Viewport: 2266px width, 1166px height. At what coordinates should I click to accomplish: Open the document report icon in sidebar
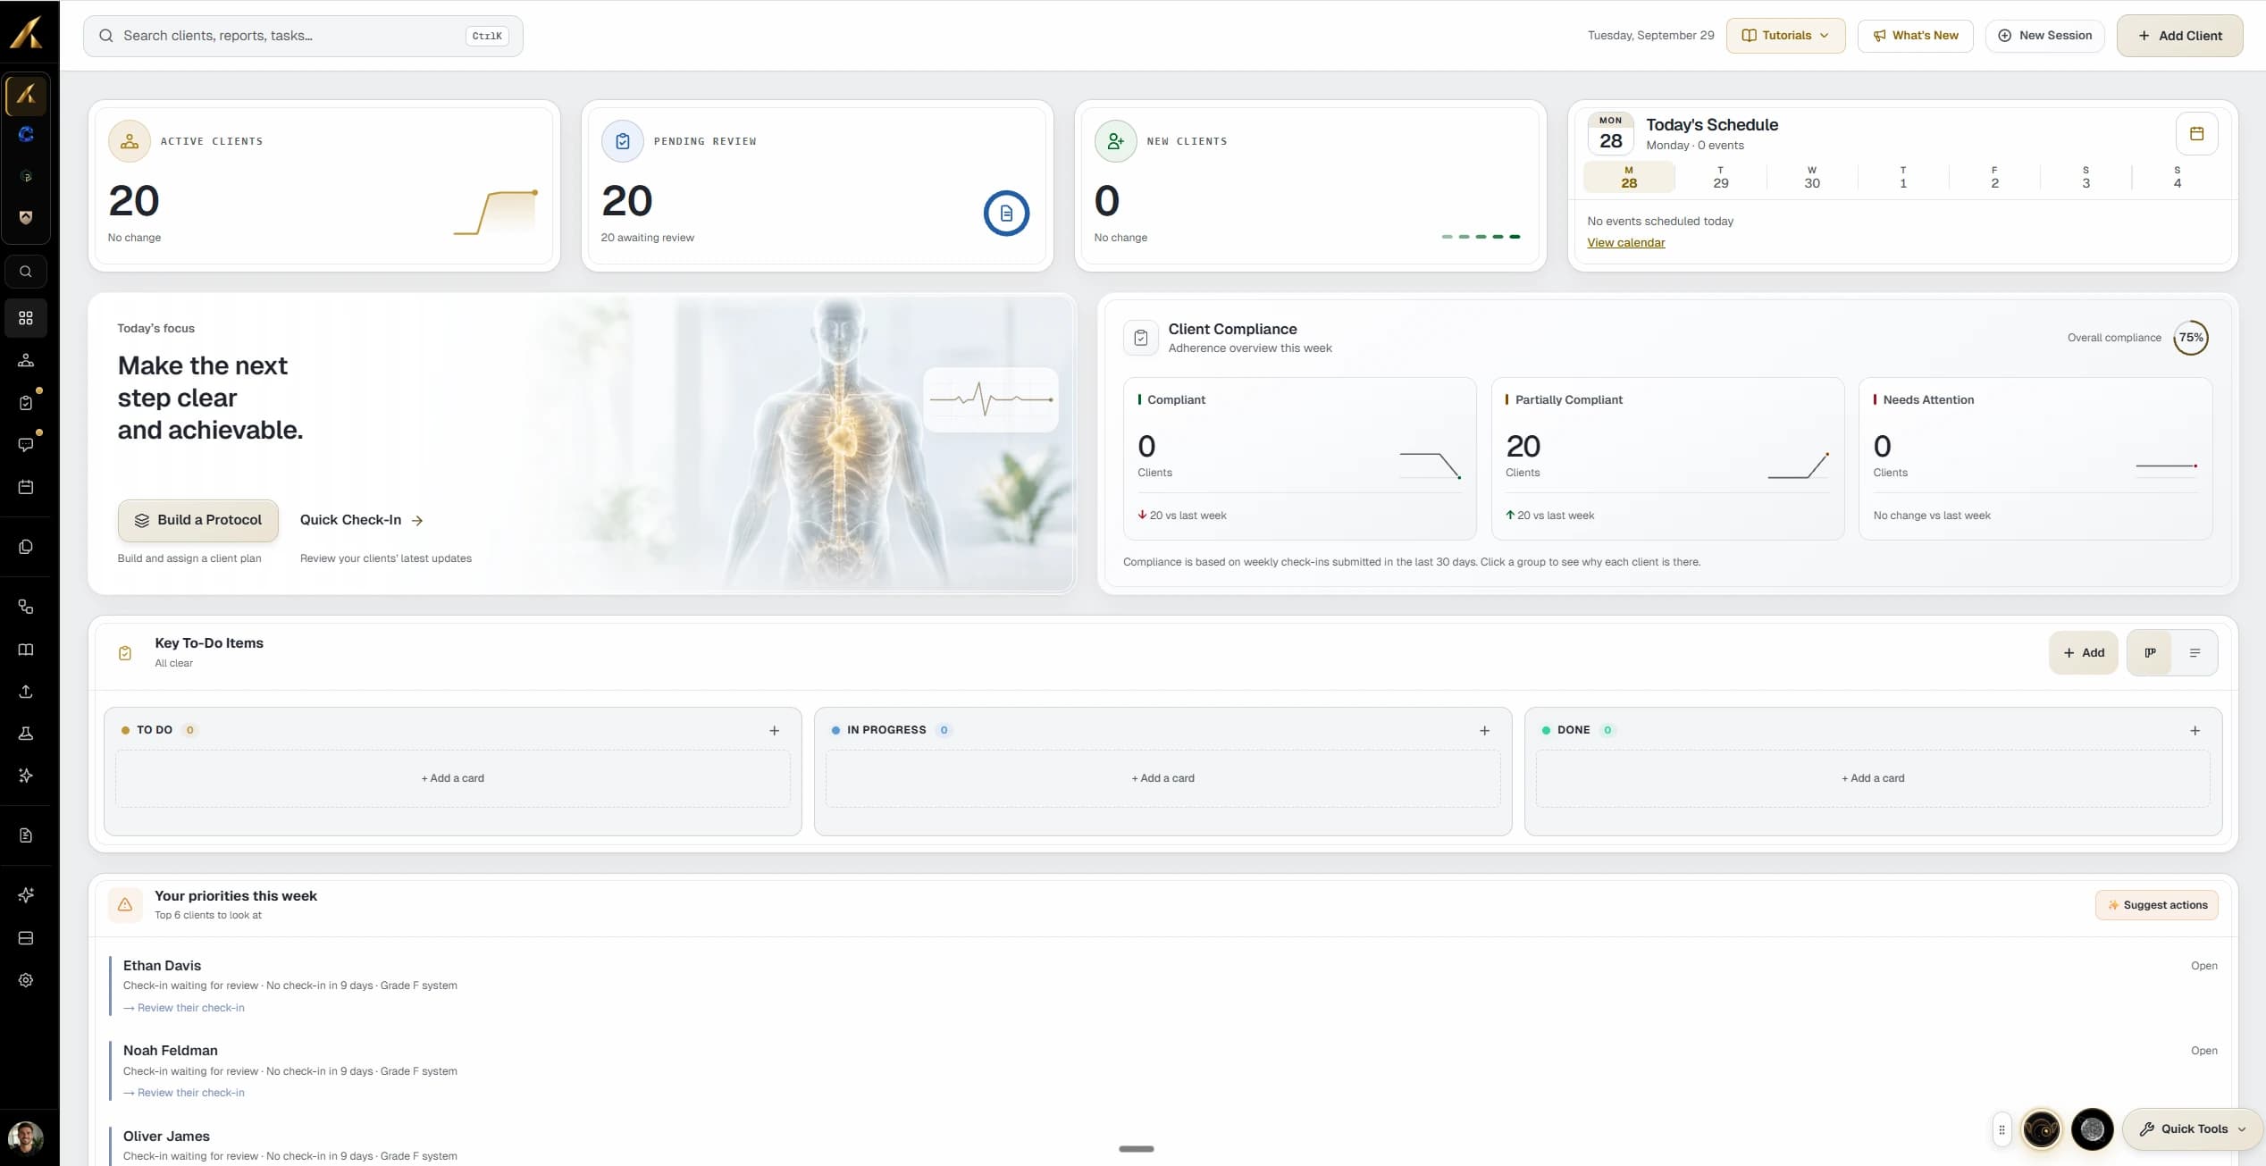26,835
